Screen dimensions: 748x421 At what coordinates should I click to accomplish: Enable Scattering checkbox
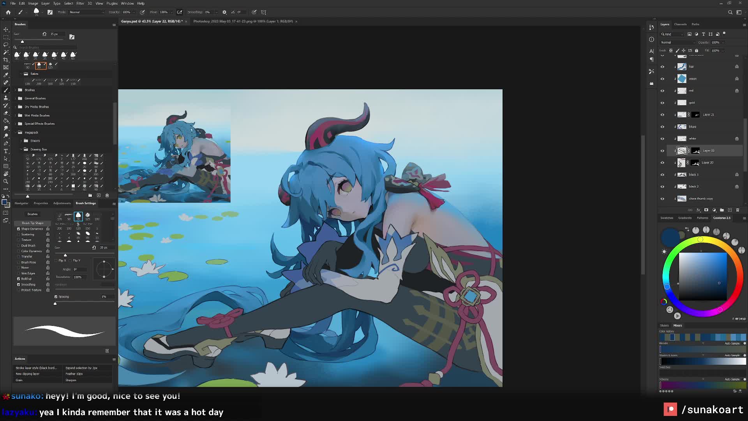coord(18,234)
